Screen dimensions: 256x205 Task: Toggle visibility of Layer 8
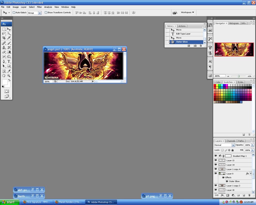tap(216, 173)
